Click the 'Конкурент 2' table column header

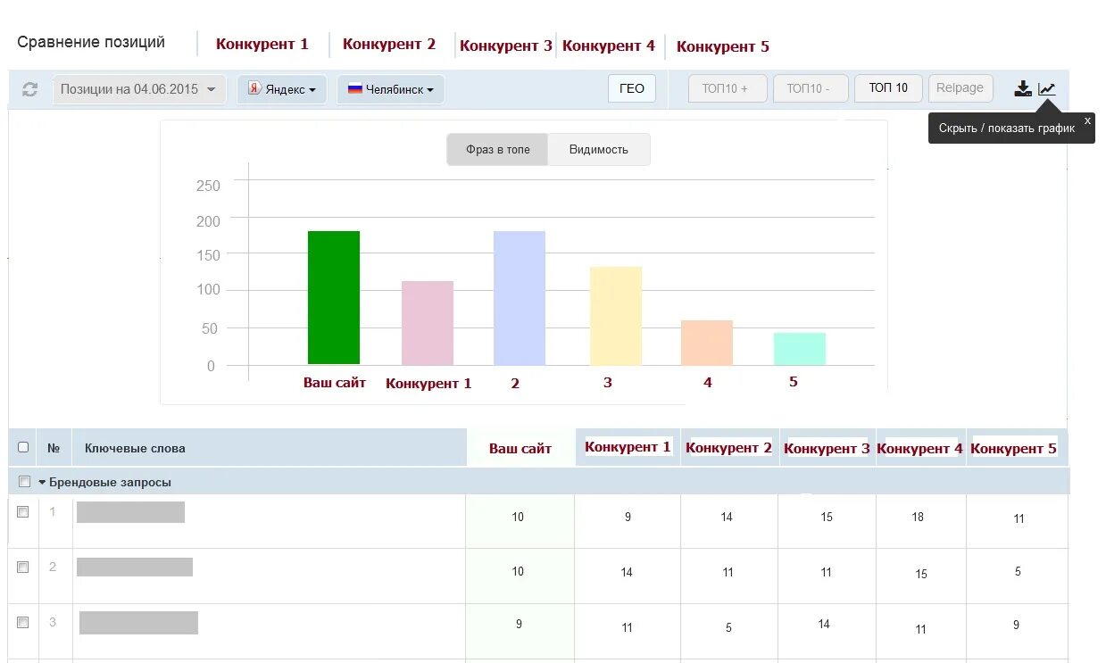pos(729,448)
